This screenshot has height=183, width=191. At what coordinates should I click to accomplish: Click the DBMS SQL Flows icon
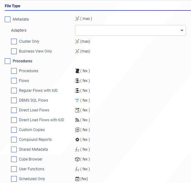77,100
